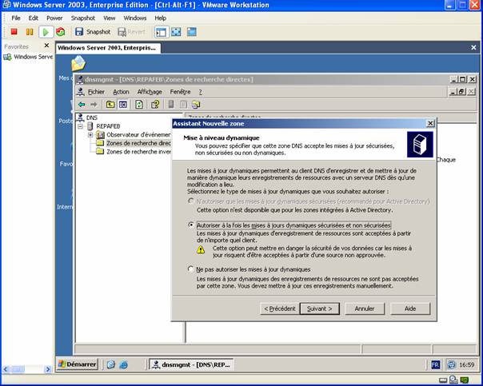Open wizard help with Aide button
This screenshot has height=386, width=483.
[x=410, y=308]
